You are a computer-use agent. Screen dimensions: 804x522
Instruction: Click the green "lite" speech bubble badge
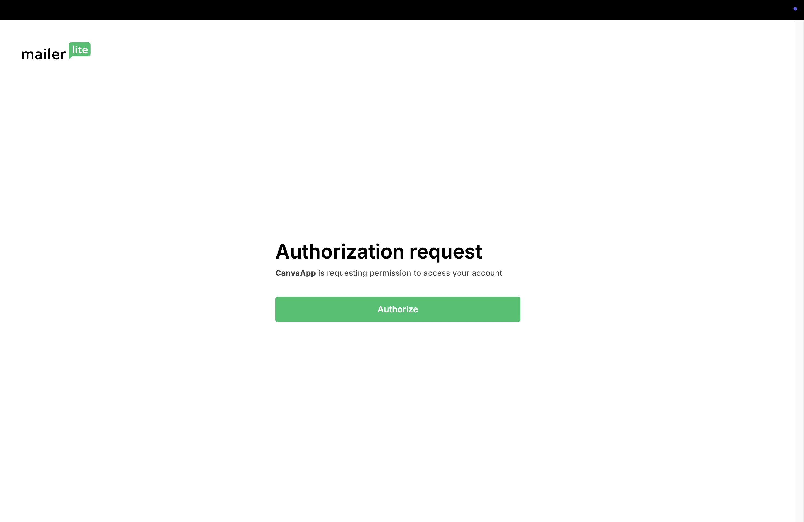pos(80,50)
